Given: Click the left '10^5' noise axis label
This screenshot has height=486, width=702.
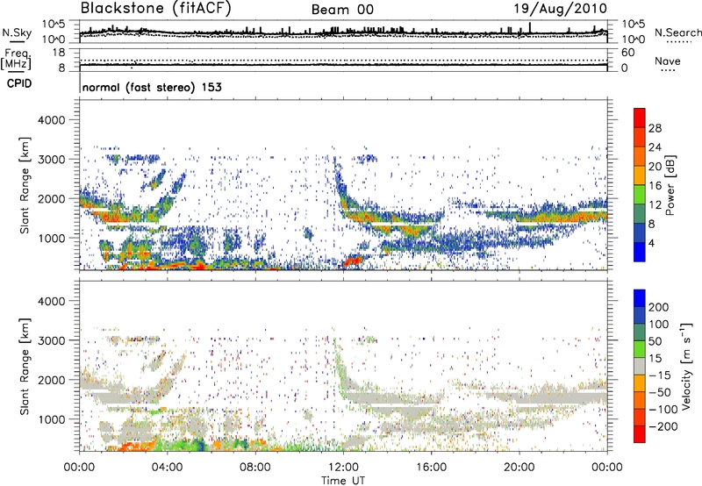Looking at the screenshot, I should (54, 25).
